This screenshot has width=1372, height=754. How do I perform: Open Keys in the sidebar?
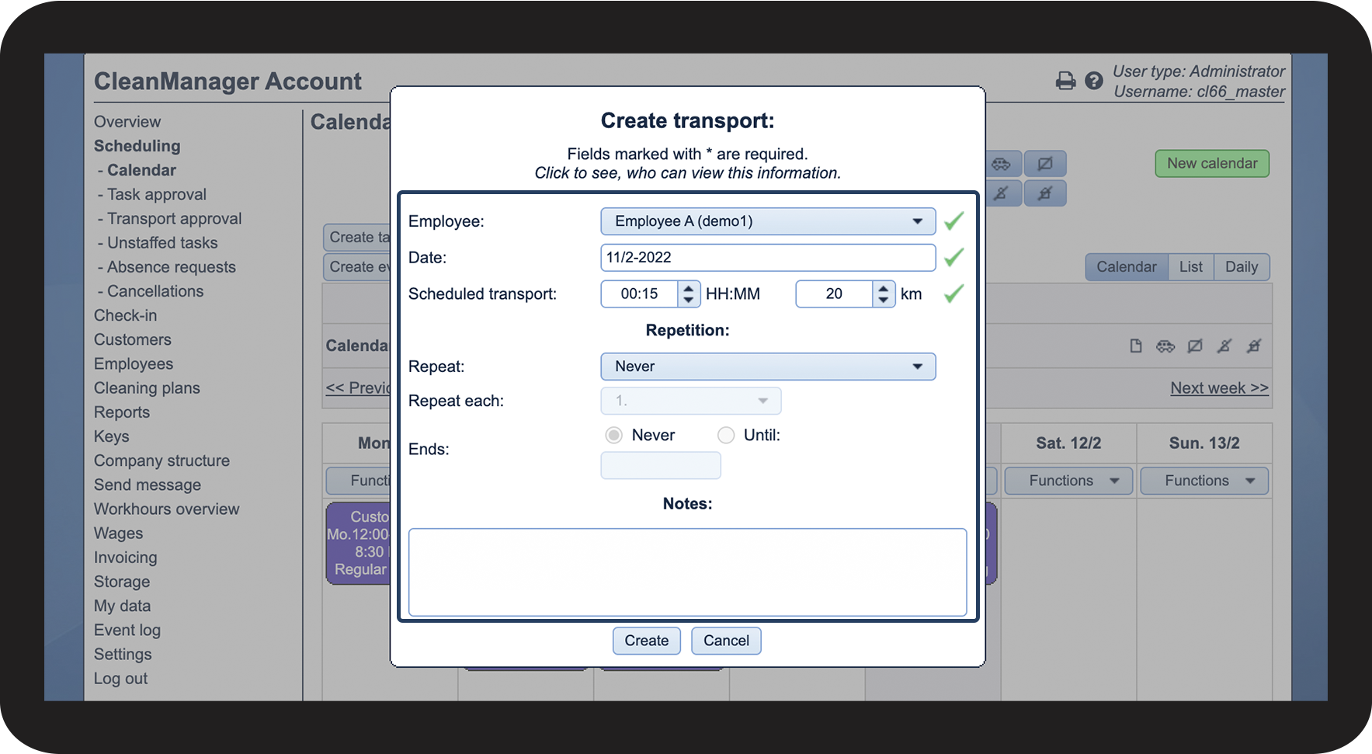click(x=112, y=436)
